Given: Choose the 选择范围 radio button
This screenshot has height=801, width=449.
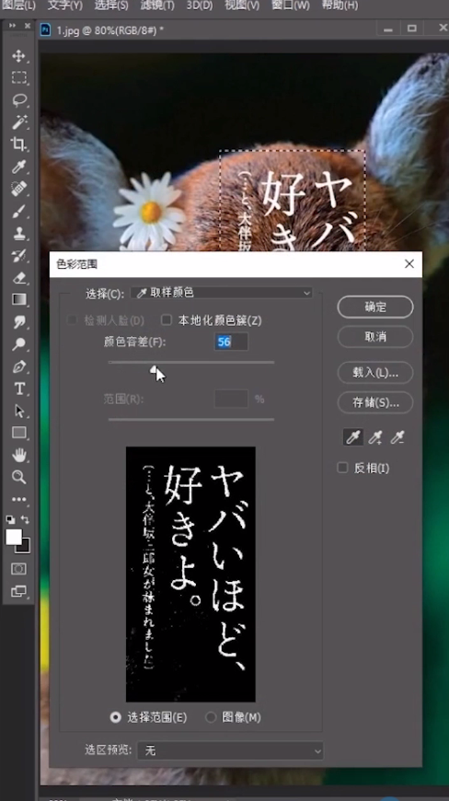Looking at the screenshot, I should [x=116, y=717].
